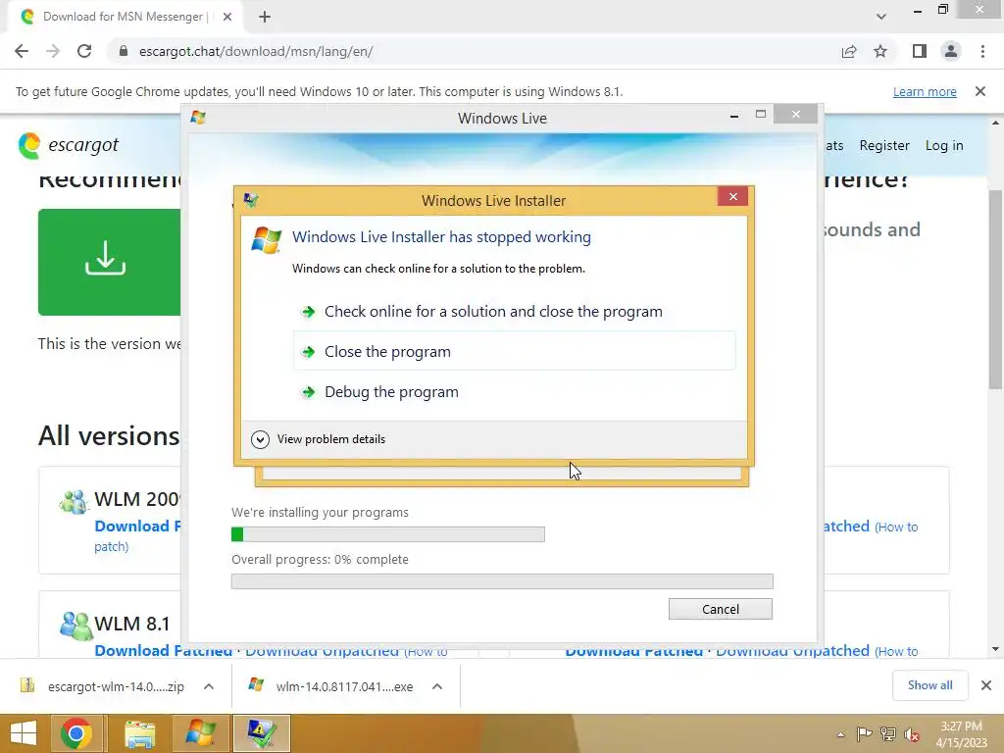This screenshot has height=753, width=1004.
Task: Open Windows Start button
Action: 24,733
